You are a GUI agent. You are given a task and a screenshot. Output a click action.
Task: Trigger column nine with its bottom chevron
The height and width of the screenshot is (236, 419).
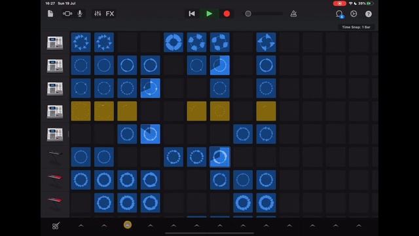coord(266,226)
